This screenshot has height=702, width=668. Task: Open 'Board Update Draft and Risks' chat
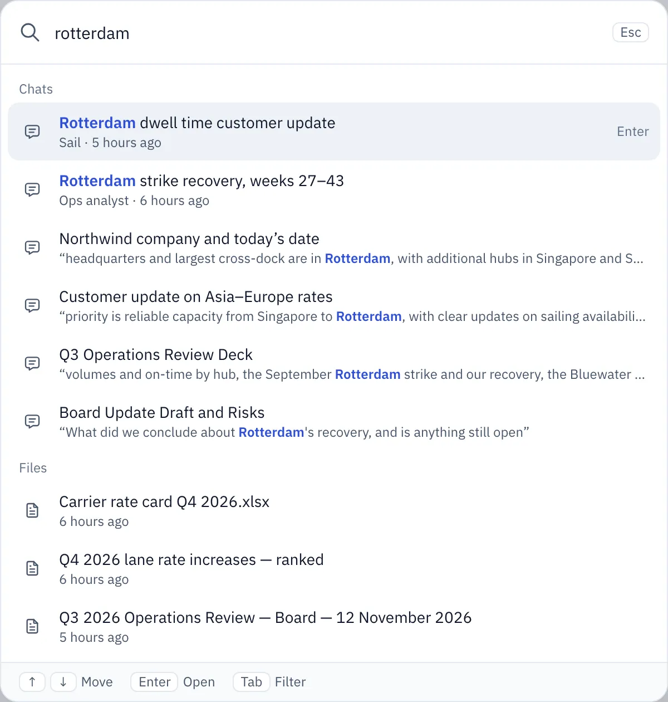click(x=334, y=421)
